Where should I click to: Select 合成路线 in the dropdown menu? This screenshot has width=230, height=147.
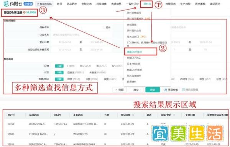pos(131,25)
